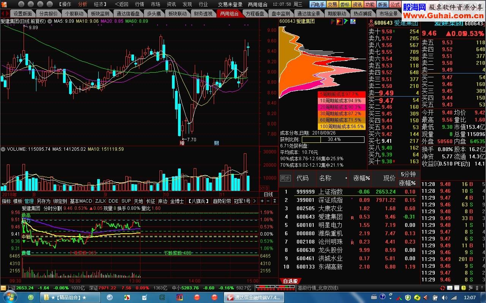Open the 分析 menu
This screenshot has width=486, height=303.
82,5
